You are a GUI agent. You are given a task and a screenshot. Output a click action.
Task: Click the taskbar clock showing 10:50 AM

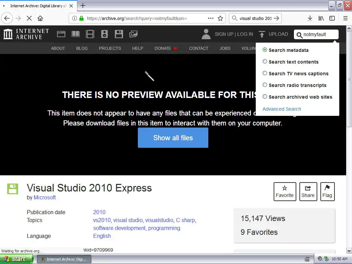[x=339, y=259]
